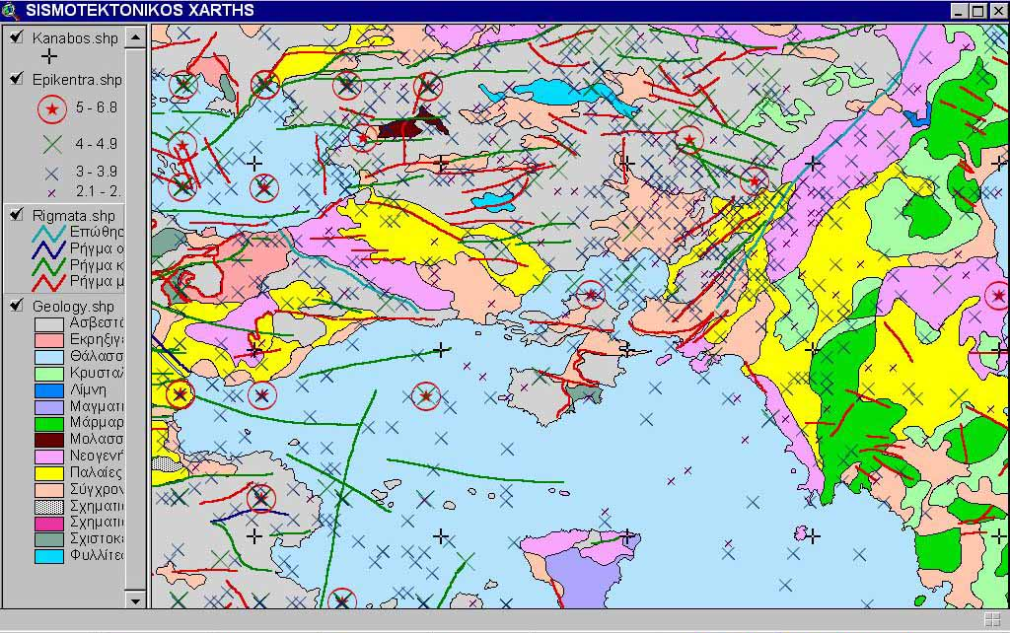Click the 'Φυλλίτε' legend label
1010x633 pixels.
[x=96, y=556]
